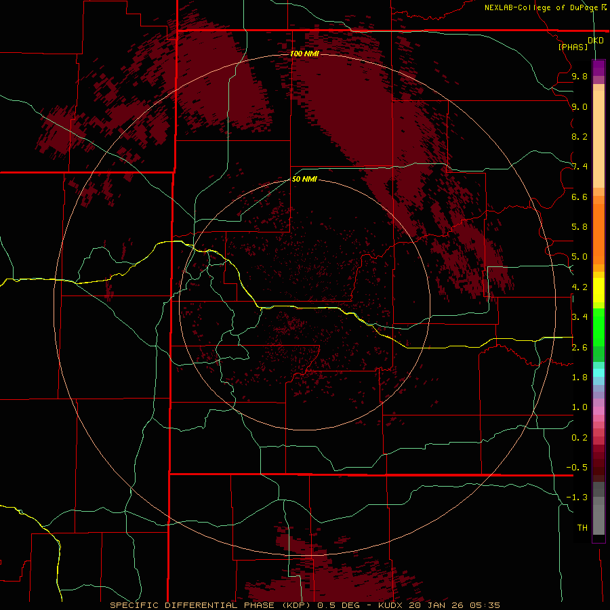Screen dimensions: 610x610
Task: Click the -1.3 scale value
Action: [x=577, y=497]
